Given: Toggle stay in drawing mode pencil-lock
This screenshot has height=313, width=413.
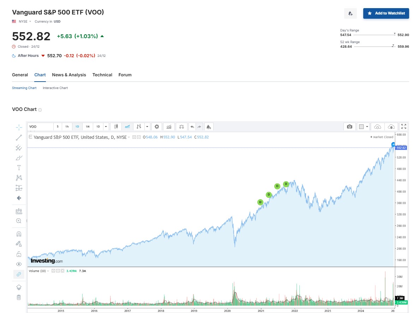Looking at the screenshot, I should point(19,244).
